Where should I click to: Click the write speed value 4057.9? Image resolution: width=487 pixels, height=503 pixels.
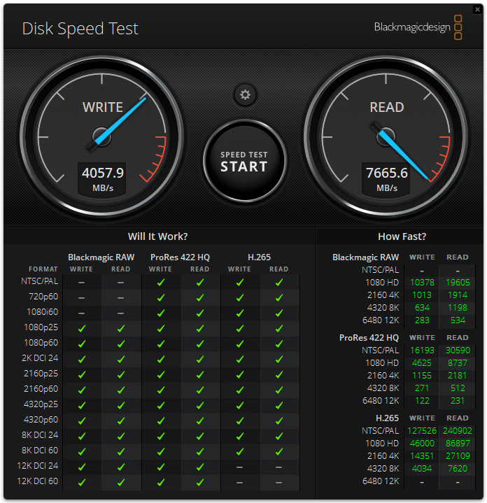pos(103,173)
